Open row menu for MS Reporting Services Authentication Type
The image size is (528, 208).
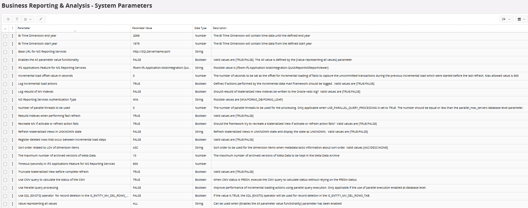12,100
